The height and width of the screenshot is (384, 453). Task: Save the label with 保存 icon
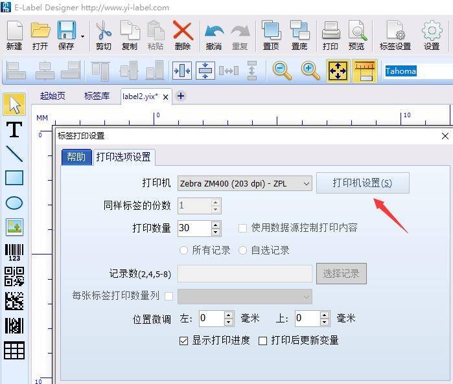coord(67,35)
